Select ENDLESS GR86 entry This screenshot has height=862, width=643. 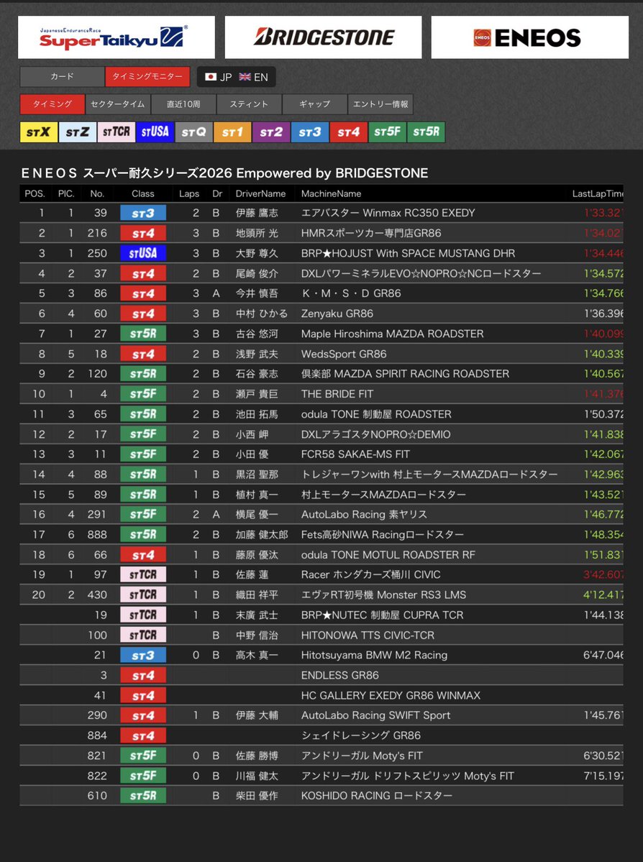coord(340,676)
